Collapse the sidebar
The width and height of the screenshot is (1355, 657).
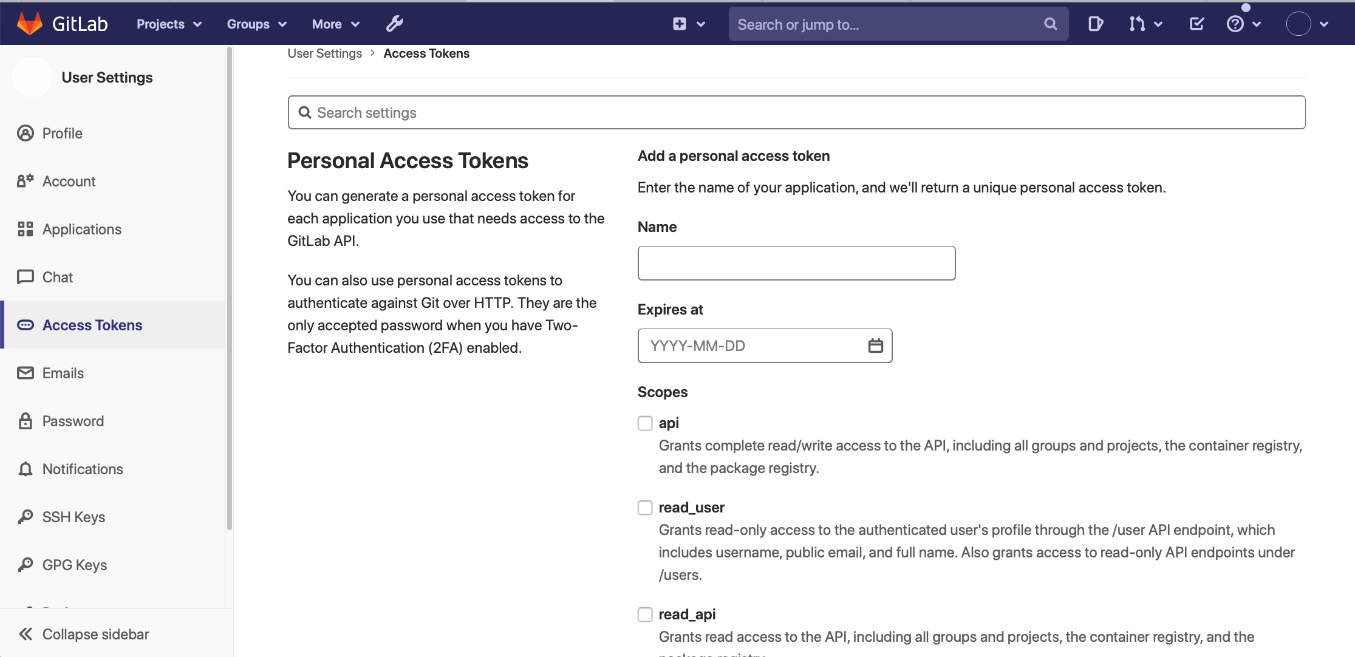(x=84, y=634)
